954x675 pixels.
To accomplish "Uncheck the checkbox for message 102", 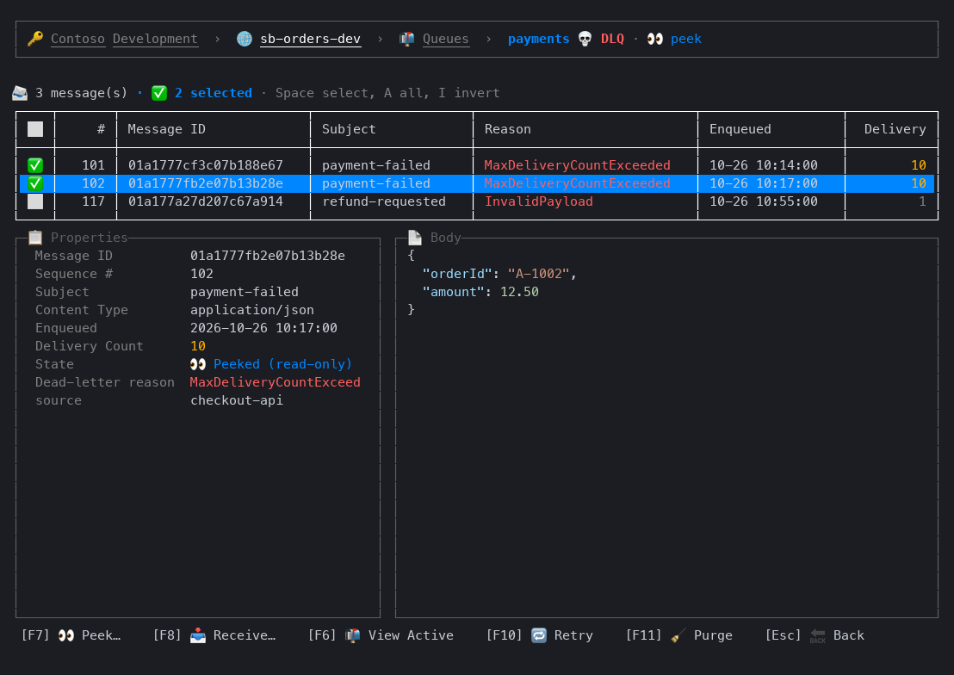I will 35,183.
